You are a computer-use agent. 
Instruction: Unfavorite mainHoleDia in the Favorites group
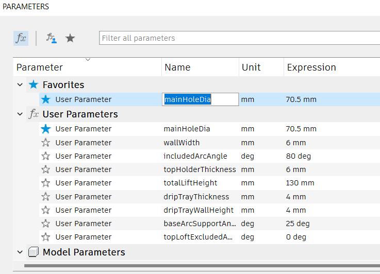pos(46,99)
